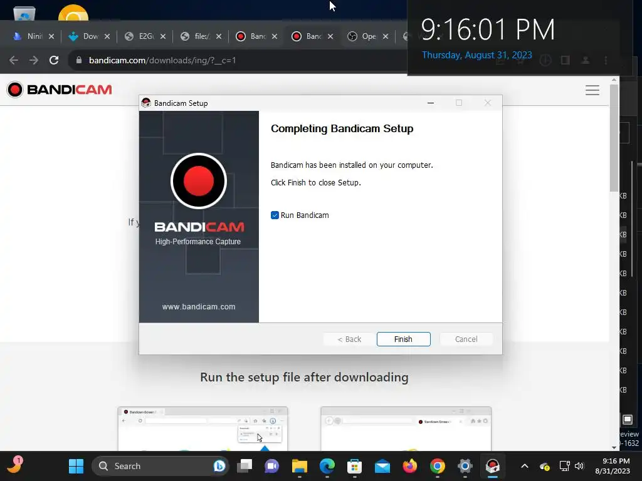Viewport: 642px width, 481px height.
Task: Open Microsoft Store from the taskbar
Action: [x=355, y=466]
